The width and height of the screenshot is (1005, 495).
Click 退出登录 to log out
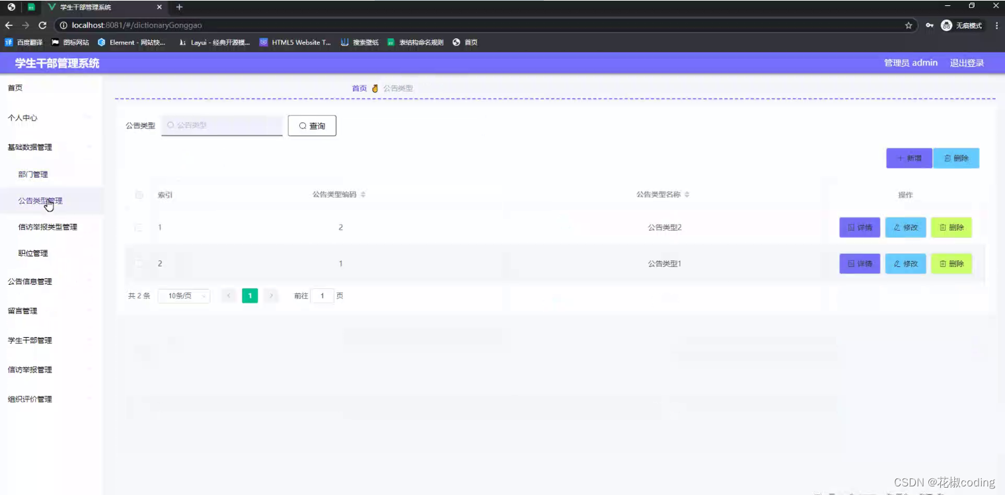(x=967, y=63)
